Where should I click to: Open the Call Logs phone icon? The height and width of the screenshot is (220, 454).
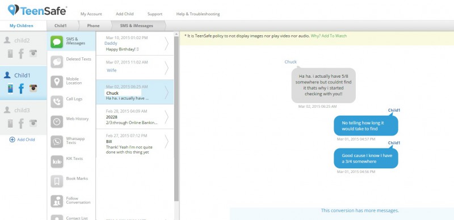tap(57, 101)
